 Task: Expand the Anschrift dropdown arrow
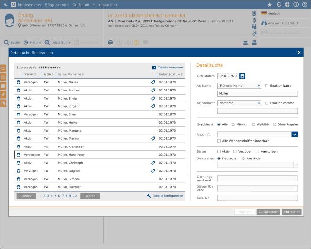(294, 135)
